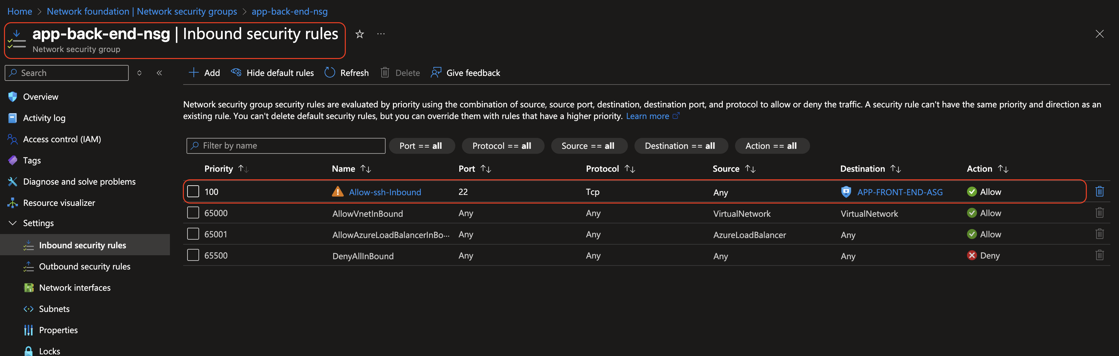Click the Hide default rules icon
Image resolution: width=1119 pixels, height=356 pixels.
click(236, 73)
